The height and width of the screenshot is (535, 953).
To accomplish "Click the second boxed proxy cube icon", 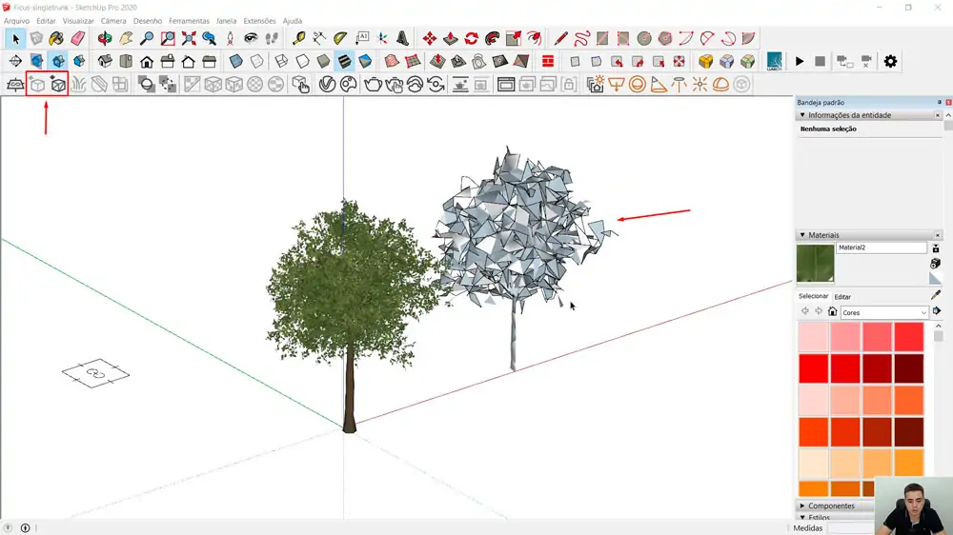I will (x=58, y=85).
